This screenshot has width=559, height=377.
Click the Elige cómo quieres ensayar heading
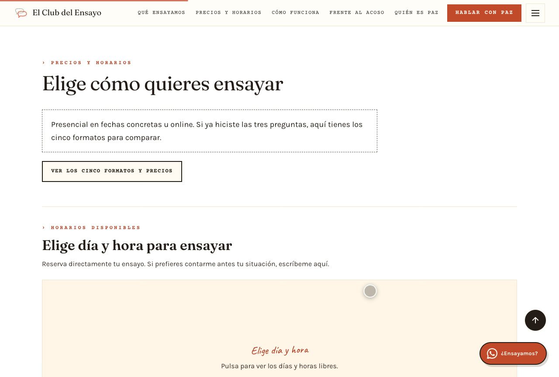(x=162, y=84)
